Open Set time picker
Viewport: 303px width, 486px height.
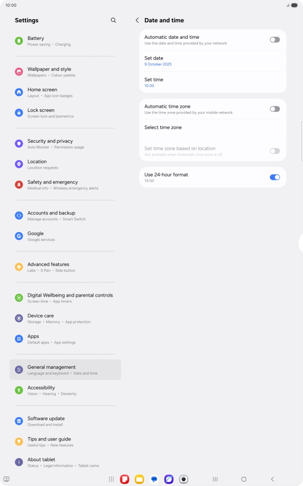[x=213, y=82]
